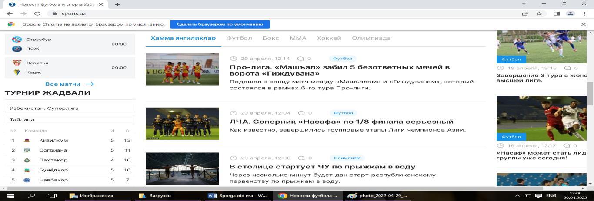The width and height of the screenshot is (594, 201).
Task: Open Загрузки folder in taskbar
Action: [x=167, y=196]
